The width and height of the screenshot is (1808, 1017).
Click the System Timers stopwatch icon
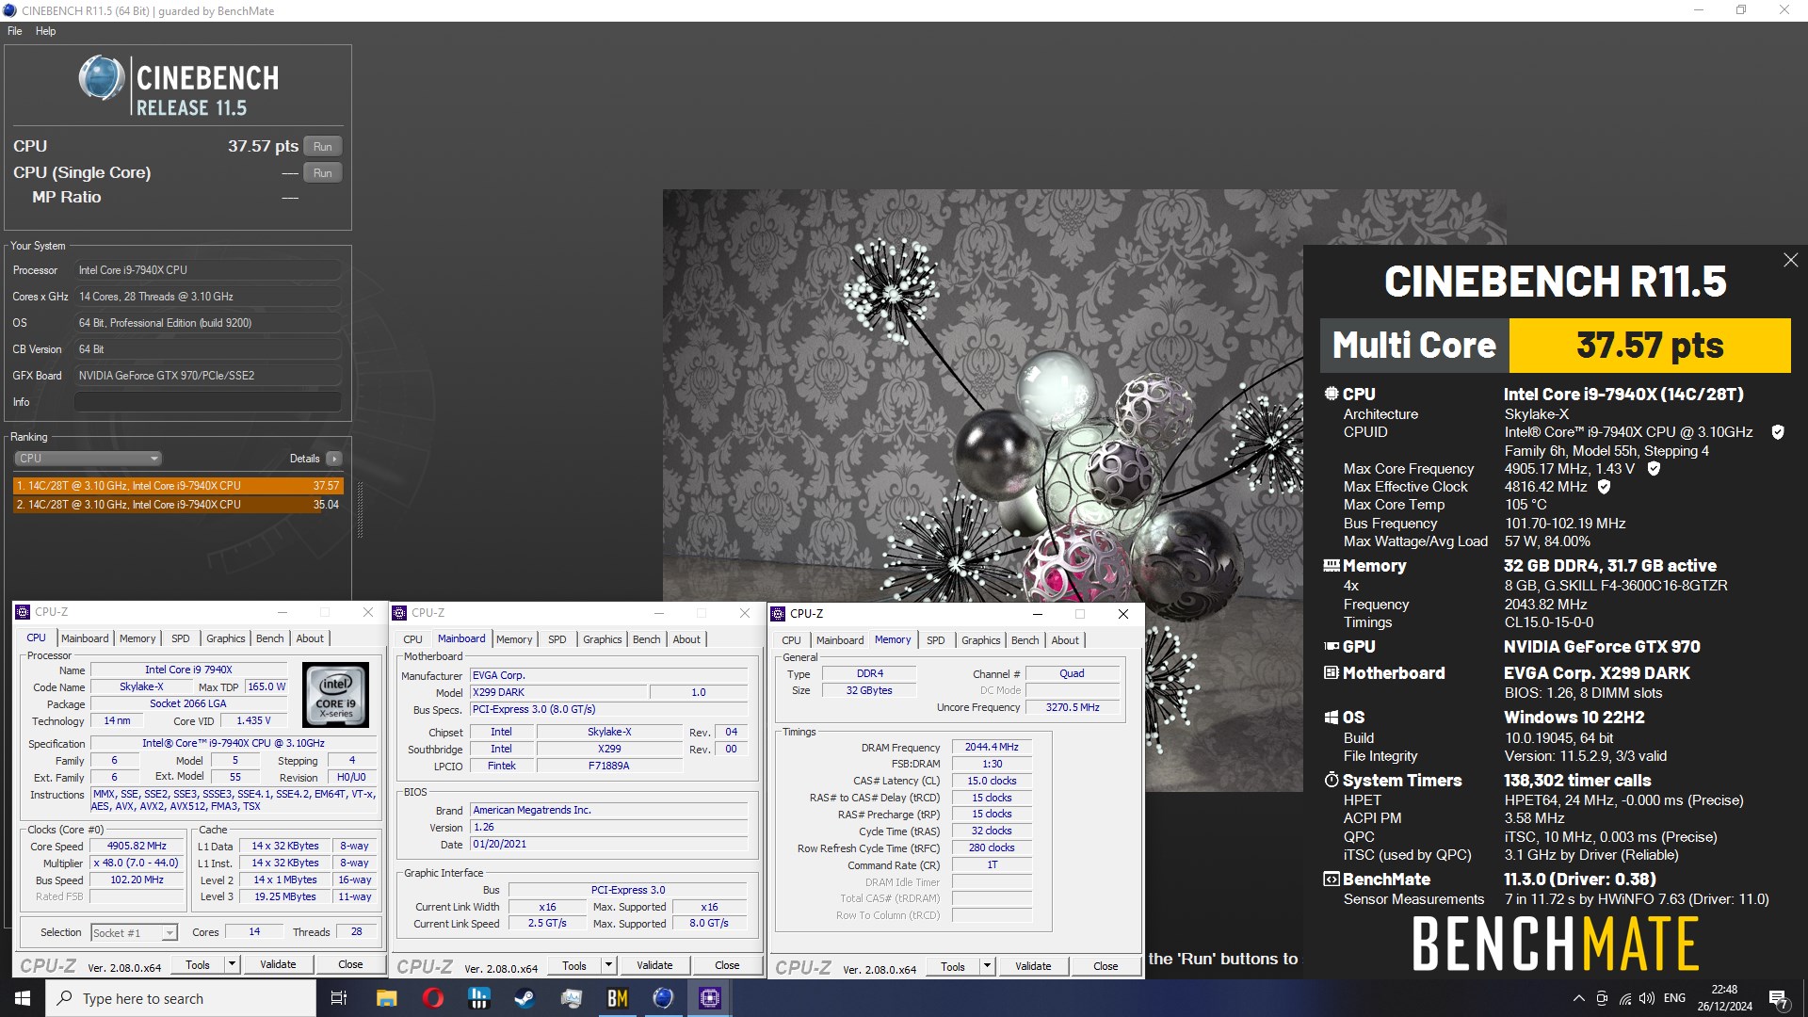pos(1332,780)
